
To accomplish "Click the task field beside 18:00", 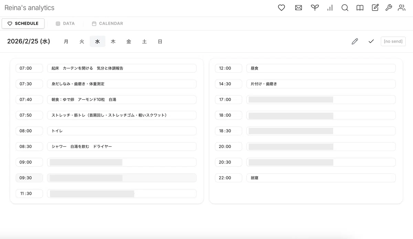I will click(321, 115).
